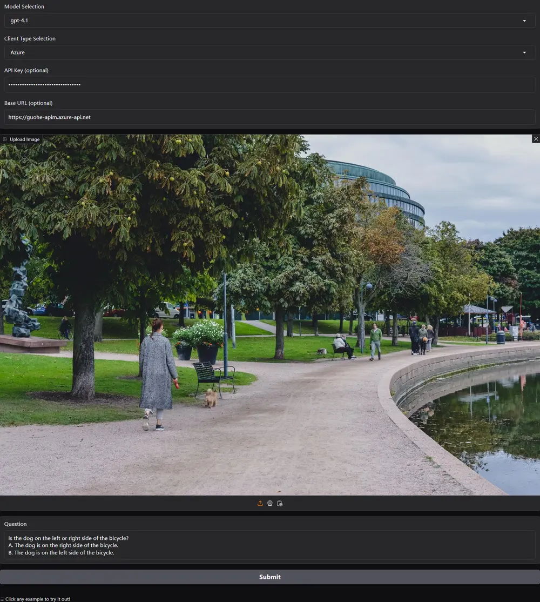Click into the Base URL field
540x602 pixels.
pos(269,117)
